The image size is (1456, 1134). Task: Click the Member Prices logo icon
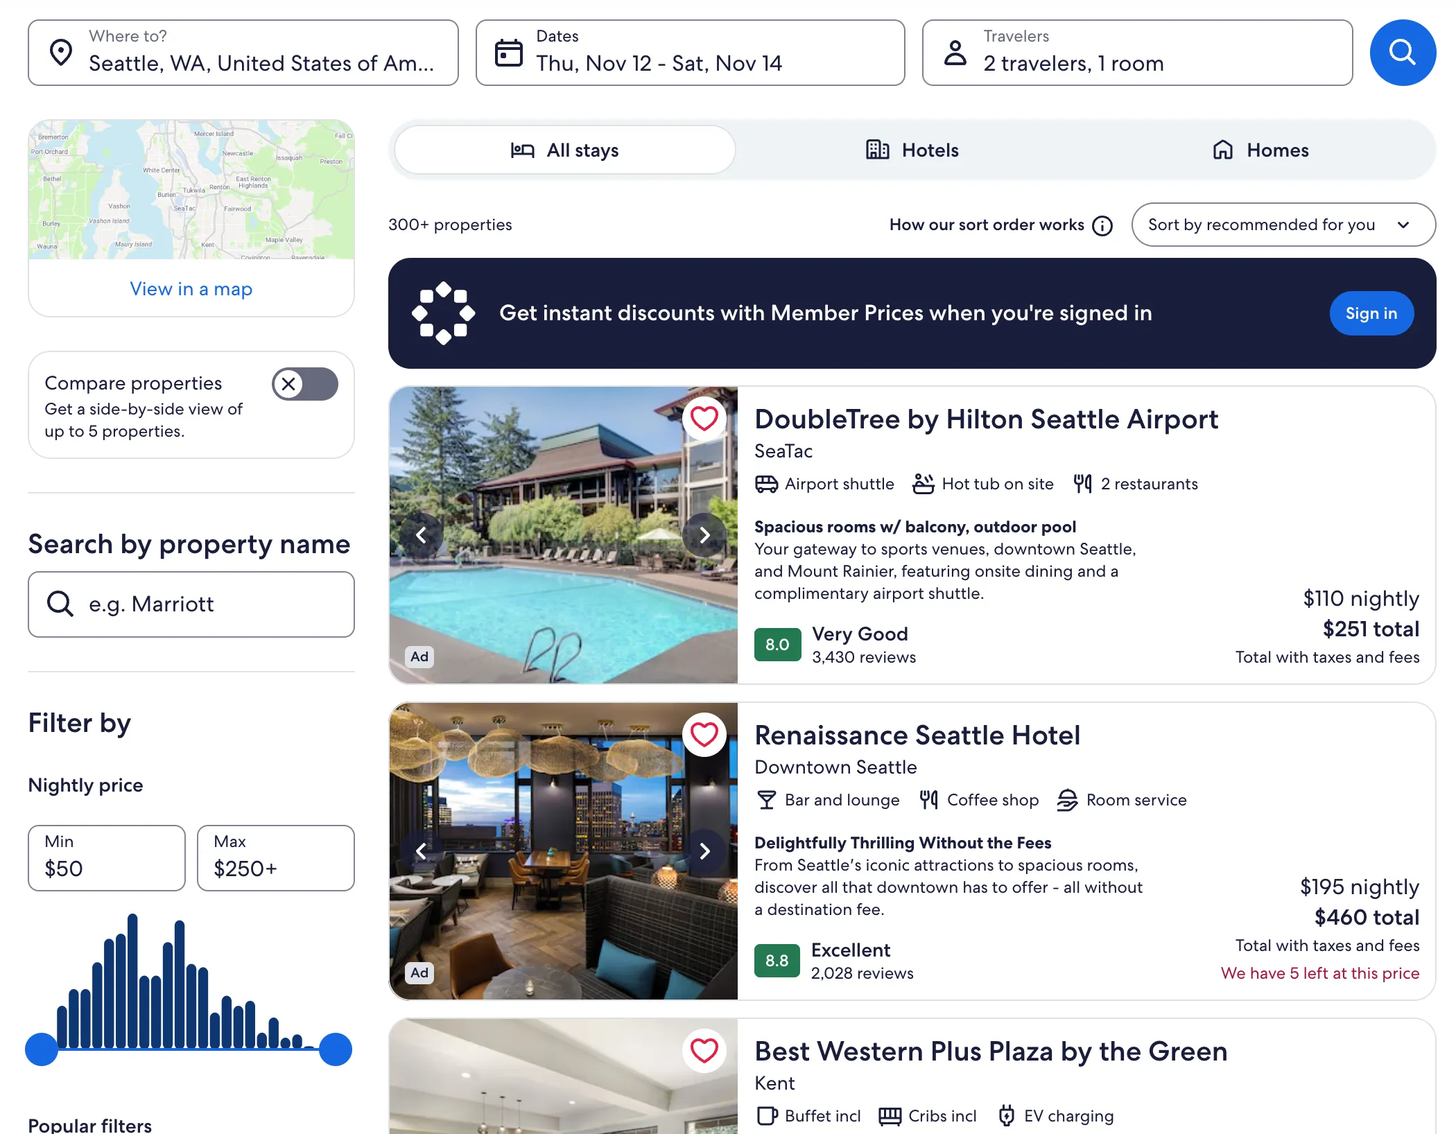(x=443, y=313)
